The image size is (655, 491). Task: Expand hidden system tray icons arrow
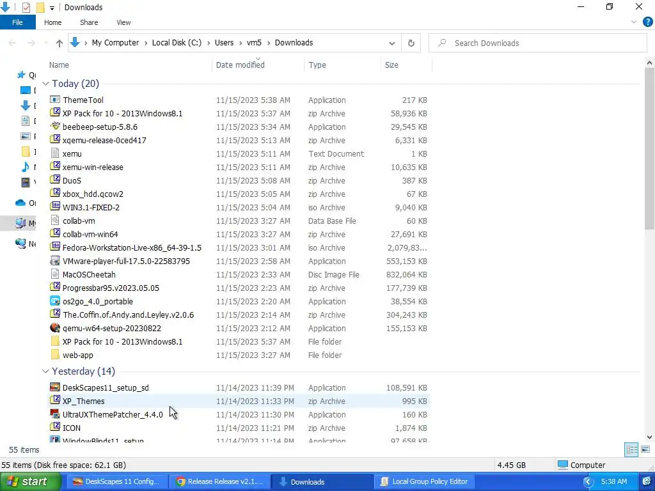point(588,482)
